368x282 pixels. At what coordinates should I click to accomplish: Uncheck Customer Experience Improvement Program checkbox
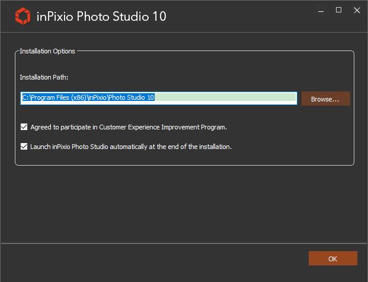click(x=24, y=127)
